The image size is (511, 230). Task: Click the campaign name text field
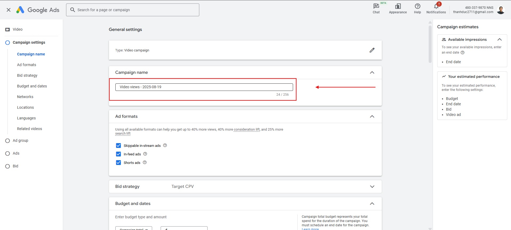click(204, 87)
